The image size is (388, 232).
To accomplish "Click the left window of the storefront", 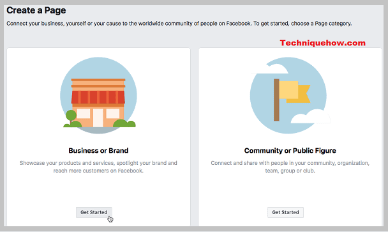I will point(84,114).
